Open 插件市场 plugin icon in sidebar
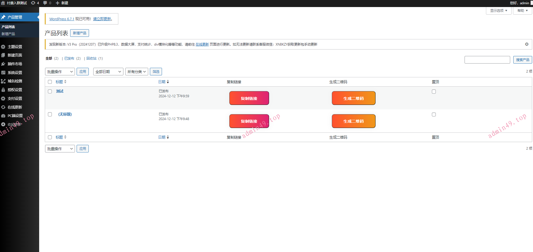Image resolution: width=533 pixels, height=252 pixels. pyautogui.click(x=3, y=64)
